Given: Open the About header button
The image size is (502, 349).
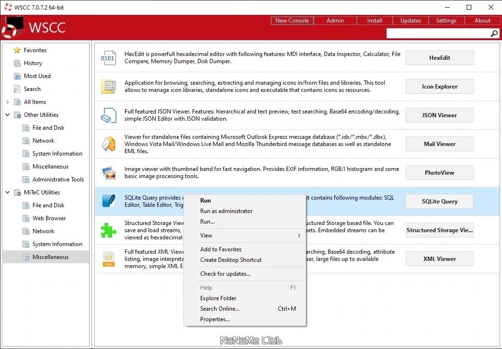Looking at the screenshot, I should (482, 21).
